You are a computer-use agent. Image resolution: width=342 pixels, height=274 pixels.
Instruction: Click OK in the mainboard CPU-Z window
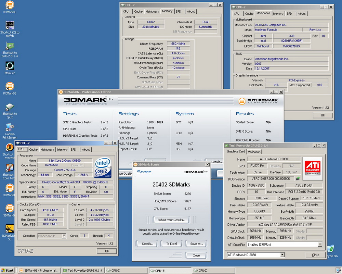click(x=323, y=115)
